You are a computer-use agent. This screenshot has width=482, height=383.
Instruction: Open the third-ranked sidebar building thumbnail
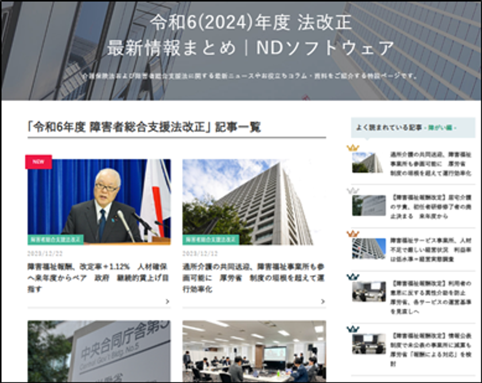click(369, 249)
